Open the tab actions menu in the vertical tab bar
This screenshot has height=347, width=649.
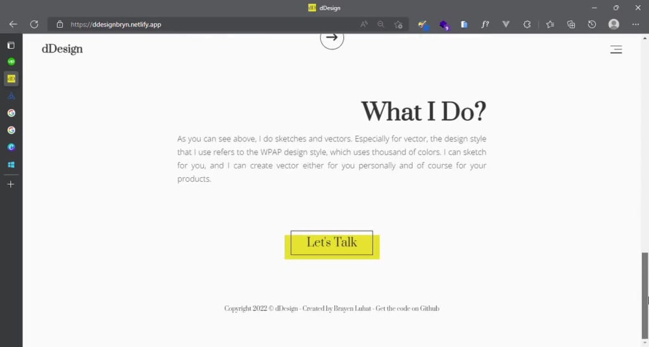pyautogui.click(x=11, y=45)
